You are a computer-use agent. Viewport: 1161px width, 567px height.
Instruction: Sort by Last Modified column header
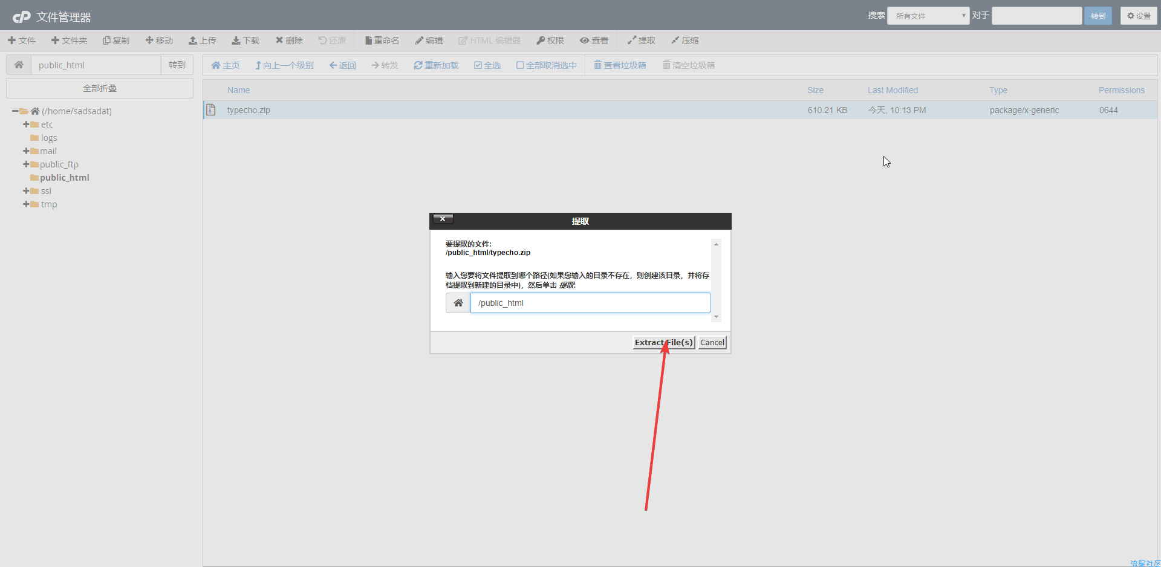tap(893, 90)
